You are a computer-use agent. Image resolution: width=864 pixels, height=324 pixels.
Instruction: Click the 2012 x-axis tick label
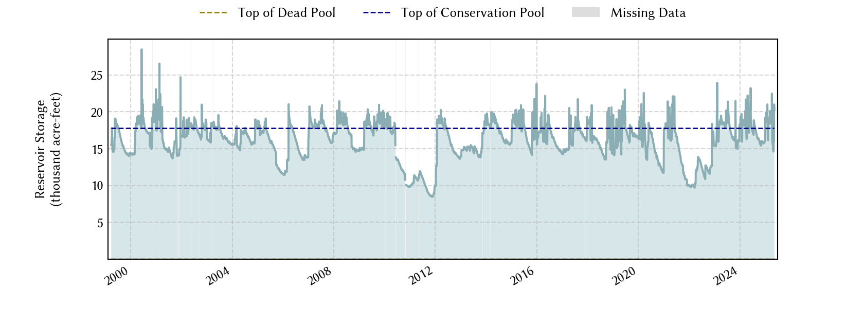pyautogui.click(x=421, y=276)
